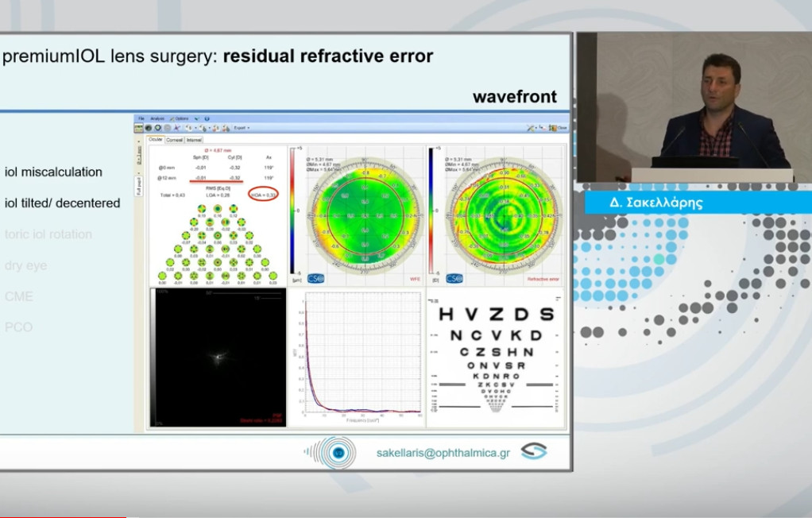Open the Export function on the toolbar

pos(240,128)
